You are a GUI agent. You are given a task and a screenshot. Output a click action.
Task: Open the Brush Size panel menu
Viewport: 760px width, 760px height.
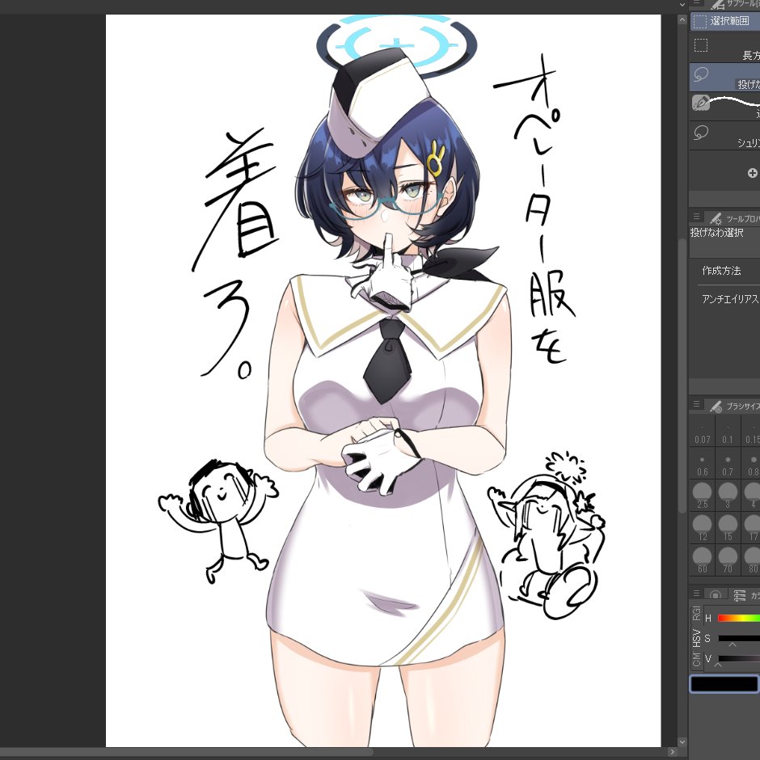(696, 404)
